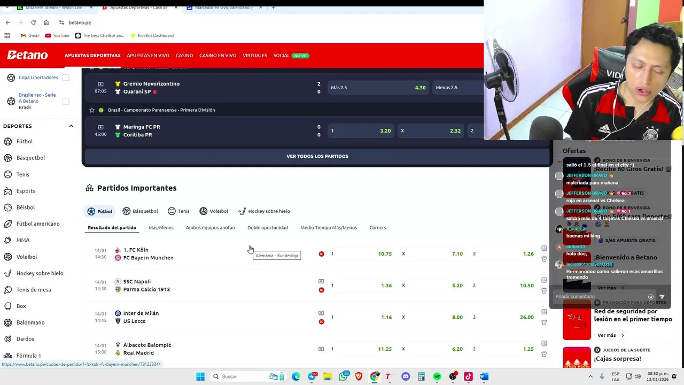Viewport: 684px width, 385px height.
Task: Open live stream icon for Gremio Novorizontino
Action: pos(100,84)
